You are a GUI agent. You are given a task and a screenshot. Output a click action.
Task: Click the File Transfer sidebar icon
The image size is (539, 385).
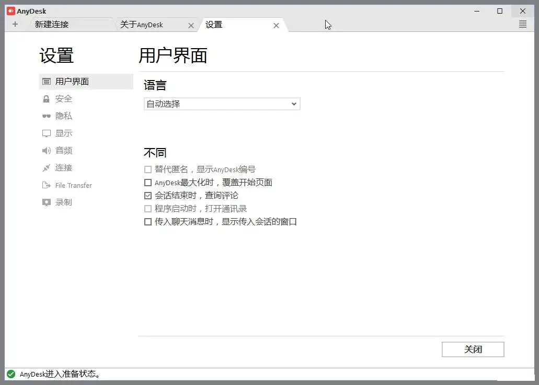(46, 185)
